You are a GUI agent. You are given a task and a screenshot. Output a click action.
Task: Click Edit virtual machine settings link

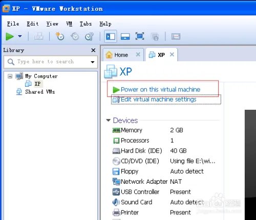(159, 100)
